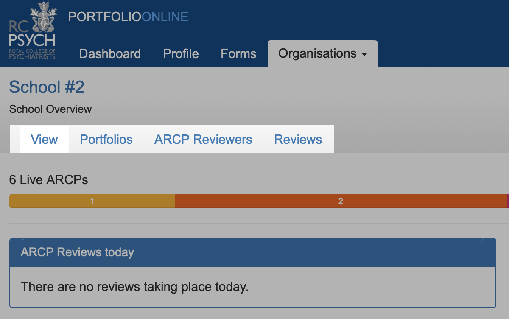509x319 pixels.
Task: Click the orange progress bar segment labeled 2
Action: 340,201
